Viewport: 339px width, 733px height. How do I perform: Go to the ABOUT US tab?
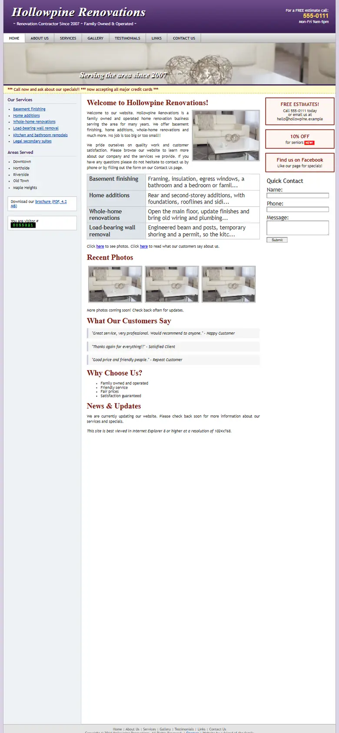point(40,38)
